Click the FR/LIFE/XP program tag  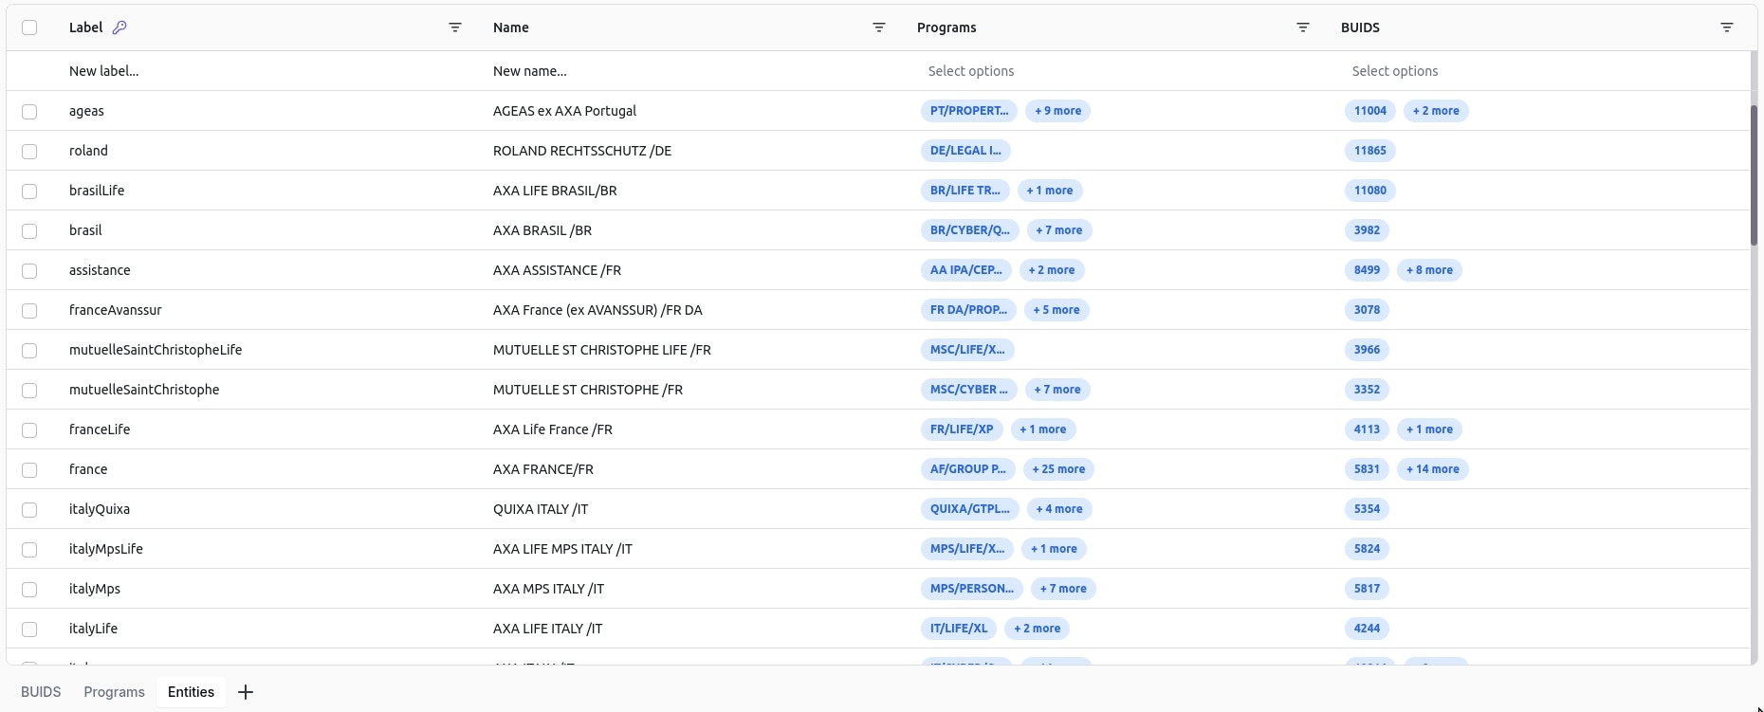(962, 429)
